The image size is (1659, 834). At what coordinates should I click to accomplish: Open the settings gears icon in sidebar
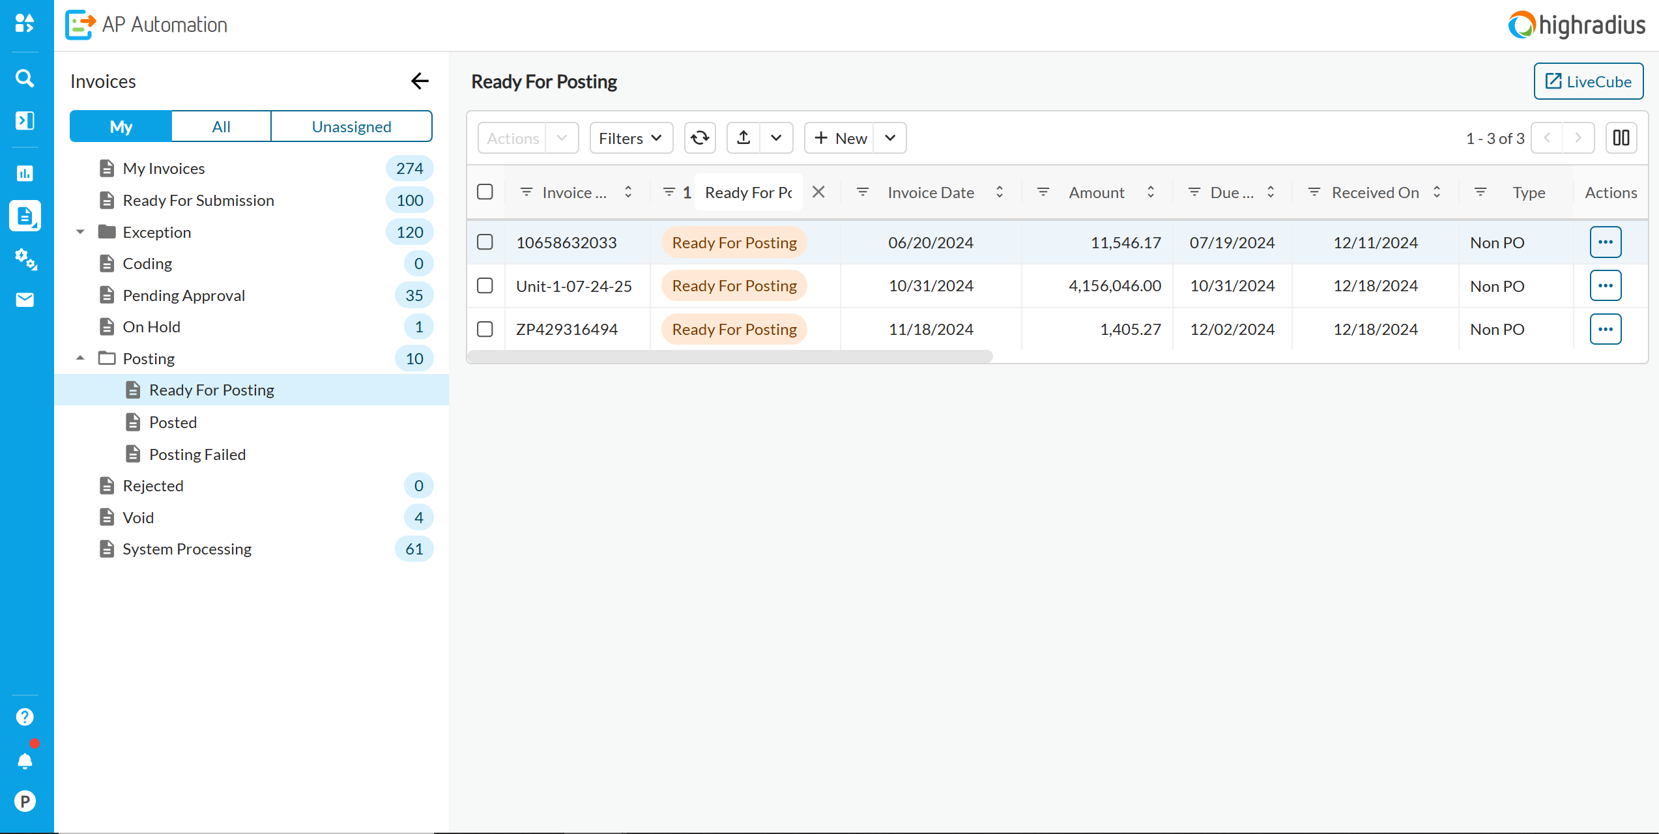[25, 259]
